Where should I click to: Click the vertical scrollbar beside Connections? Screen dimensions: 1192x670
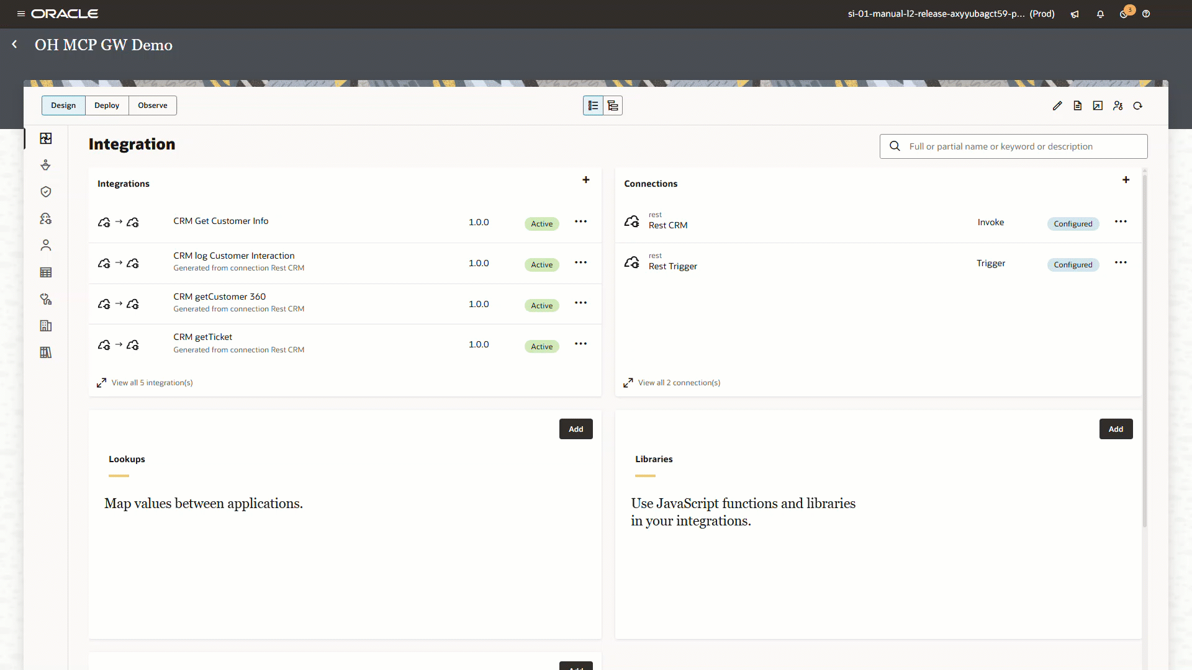[x=1145, y=351]
